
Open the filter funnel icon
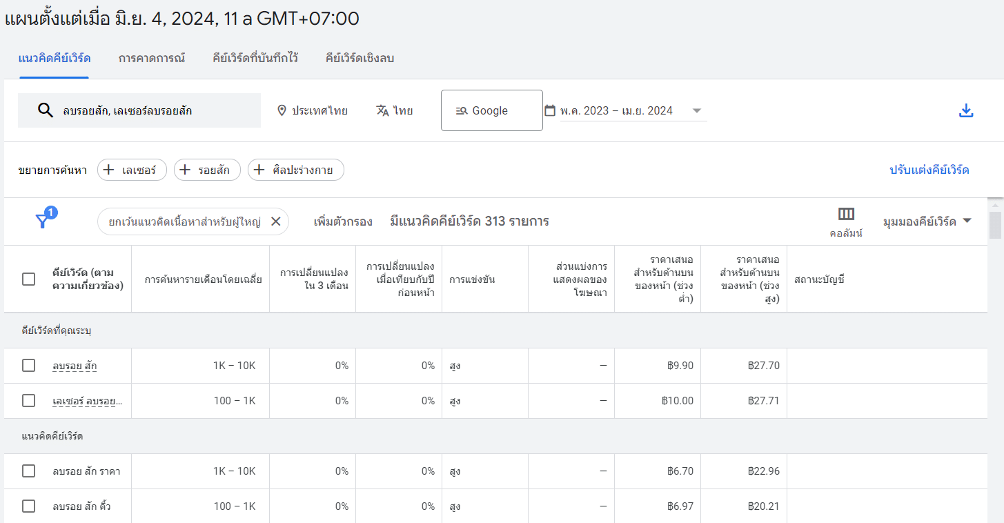point(42,221)
